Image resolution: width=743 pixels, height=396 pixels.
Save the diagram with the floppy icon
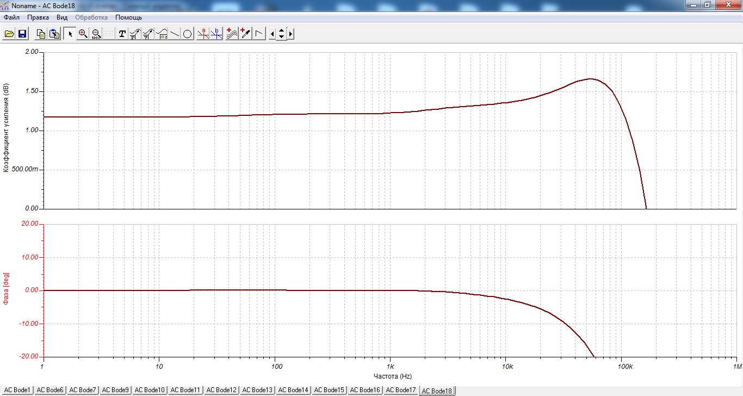coord(22,34)
